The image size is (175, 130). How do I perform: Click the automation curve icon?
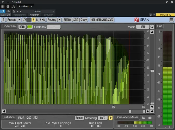[x=8, y=11]
